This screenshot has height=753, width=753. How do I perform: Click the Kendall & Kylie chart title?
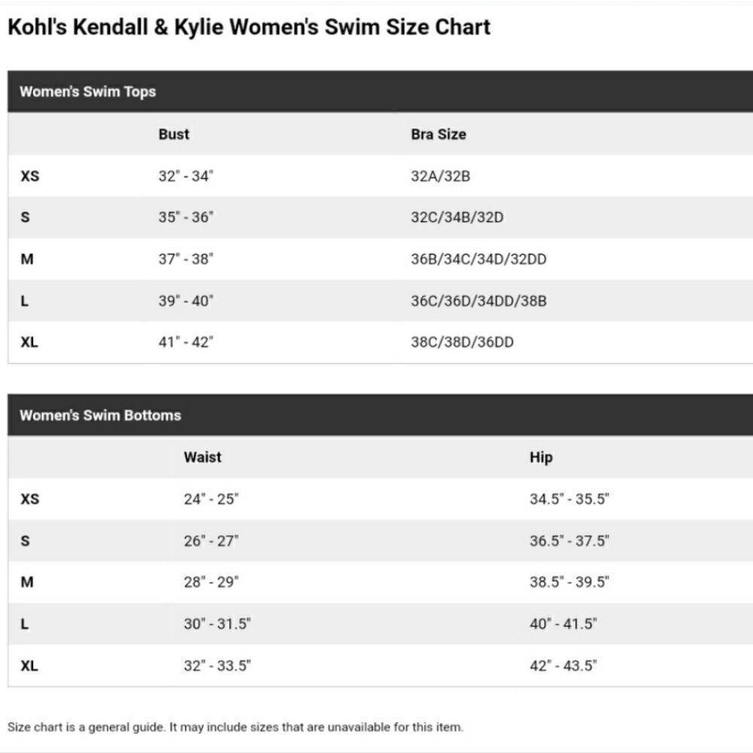click(x=249, y=27)
